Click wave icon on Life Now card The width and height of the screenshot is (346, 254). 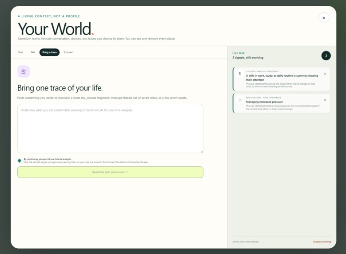coord(240,74)
